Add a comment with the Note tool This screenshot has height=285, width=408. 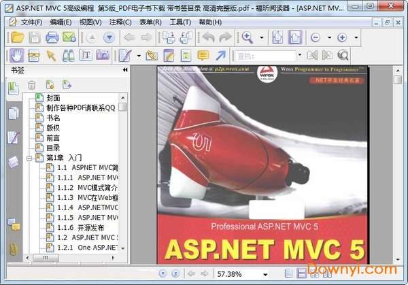click(203, 56)
